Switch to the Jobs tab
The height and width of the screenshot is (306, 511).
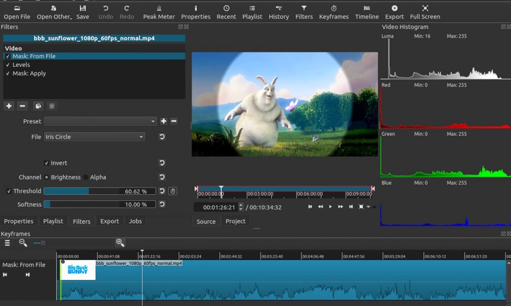click(135, 221)
